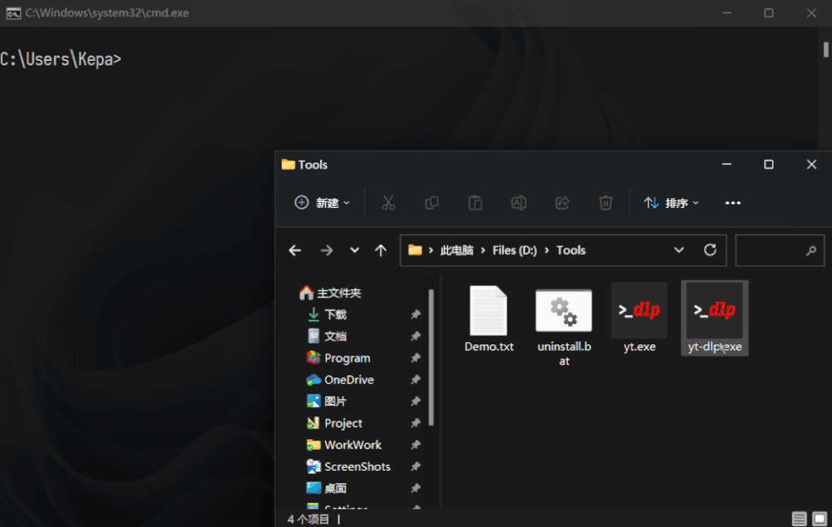Switch to details view icon in status bar

click(799, 519)
